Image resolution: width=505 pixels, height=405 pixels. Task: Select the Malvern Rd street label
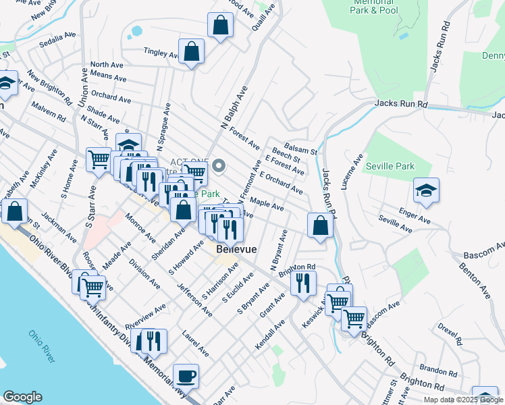pyautogui.click(x=49, y=111)
